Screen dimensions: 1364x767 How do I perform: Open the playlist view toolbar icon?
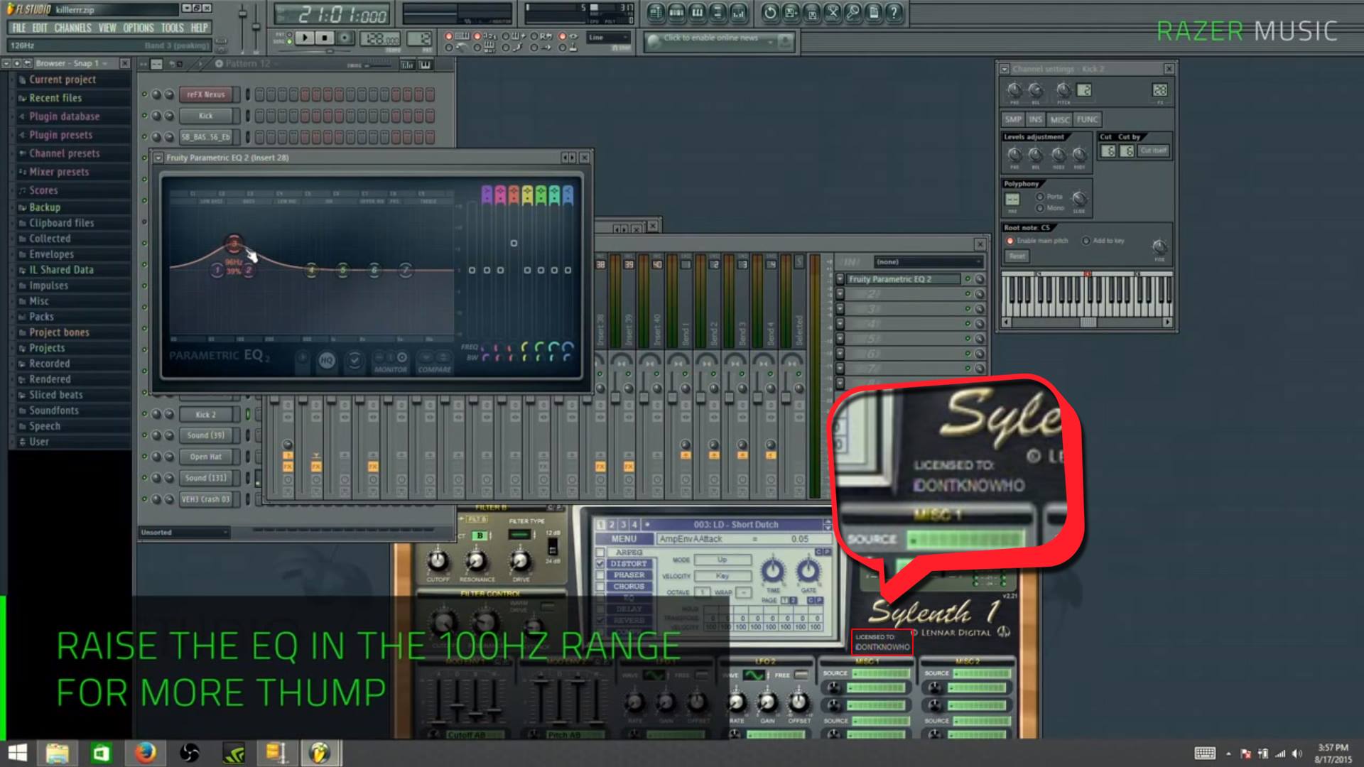point(655,12)
